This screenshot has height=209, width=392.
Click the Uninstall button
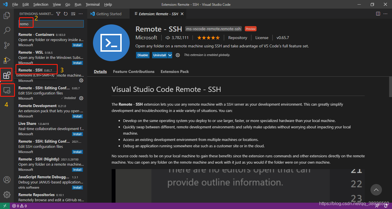click(160, 55)
